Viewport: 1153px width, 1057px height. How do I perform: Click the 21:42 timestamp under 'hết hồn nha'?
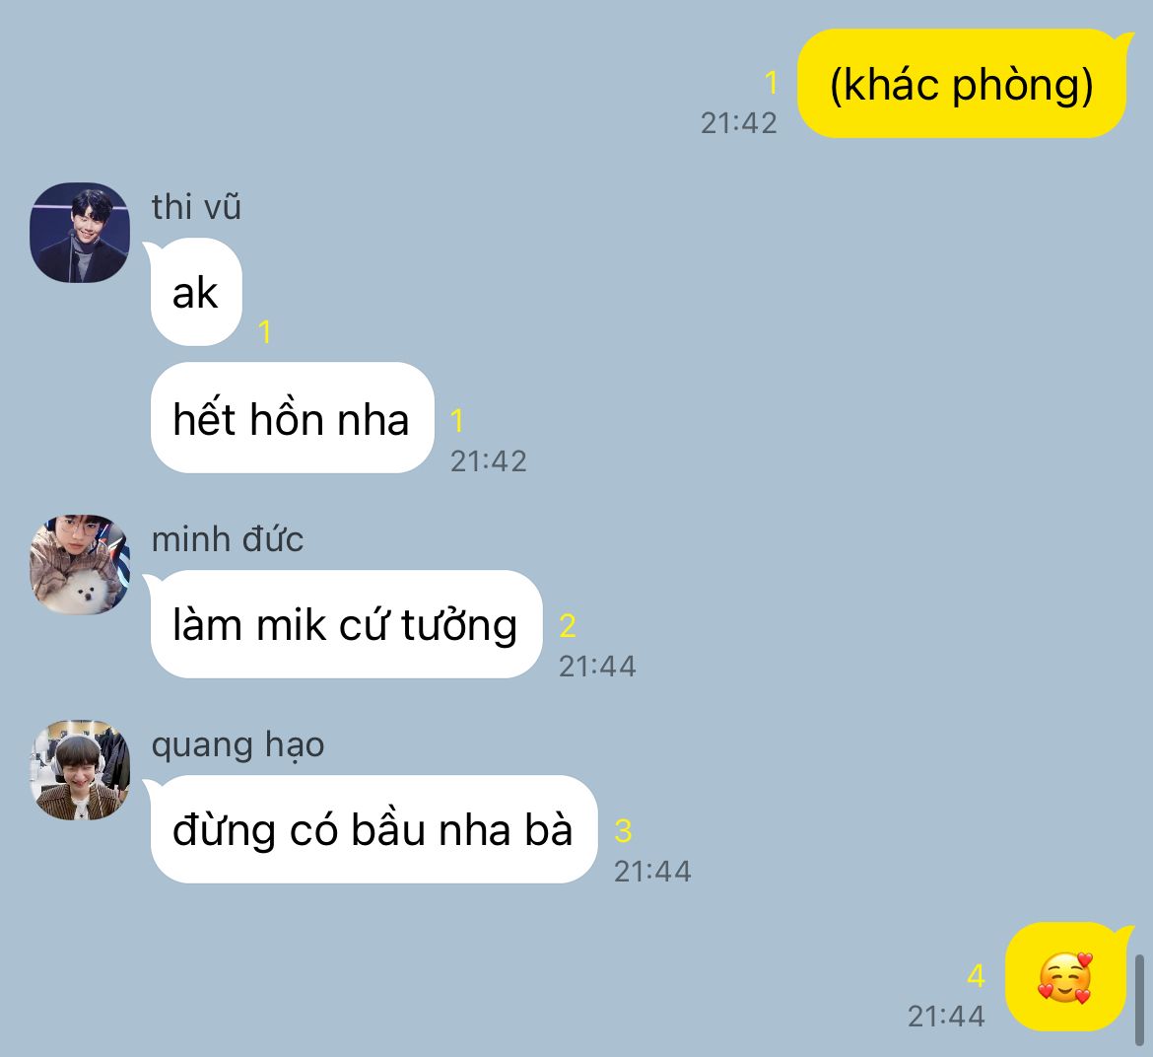(x=488, y=461)
